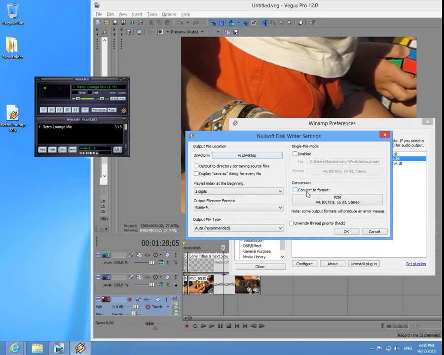This screenshot has height=355, width=444.
Task: Open the Tools menu in Vegas Pro
Action: pyautogui.click(x=152, y=14)
